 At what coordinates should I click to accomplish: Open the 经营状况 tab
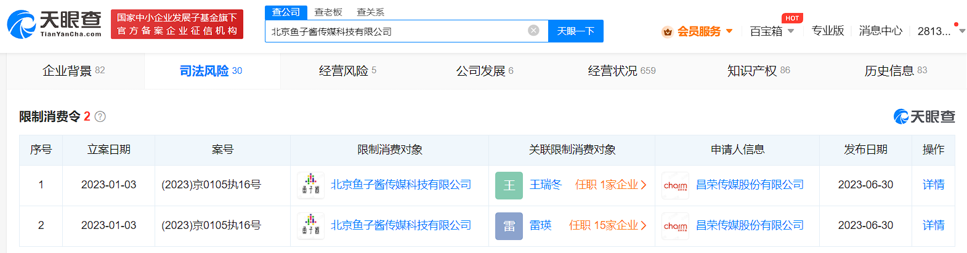[621, 71]
